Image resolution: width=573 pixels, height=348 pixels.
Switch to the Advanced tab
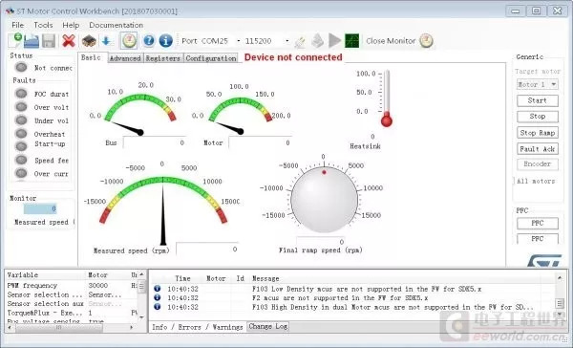pos(125,58)
